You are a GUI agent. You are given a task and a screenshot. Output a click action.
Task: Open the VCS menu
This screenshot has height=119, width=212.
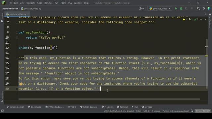click(x=70, y=3)
